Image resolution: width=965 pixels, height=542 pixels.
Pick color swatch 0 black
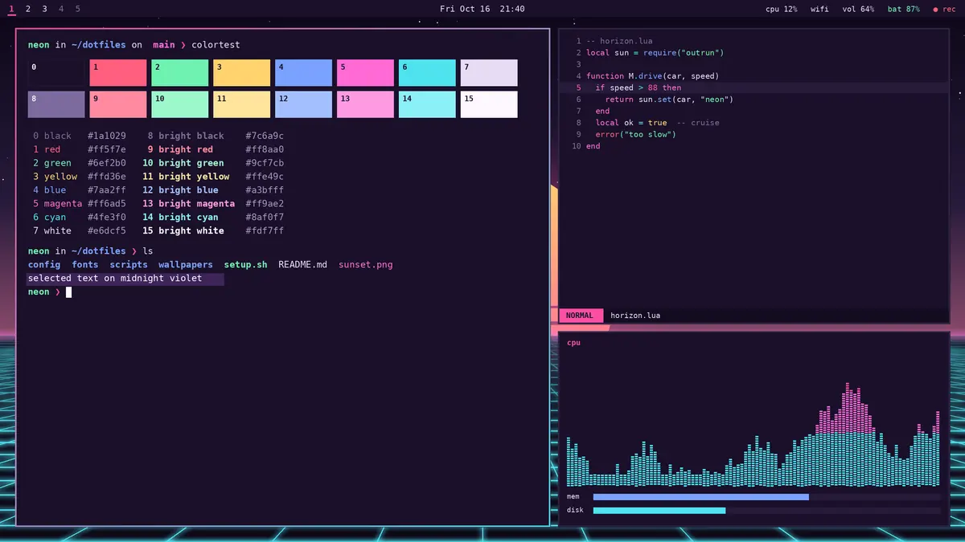tap(56, 73)
